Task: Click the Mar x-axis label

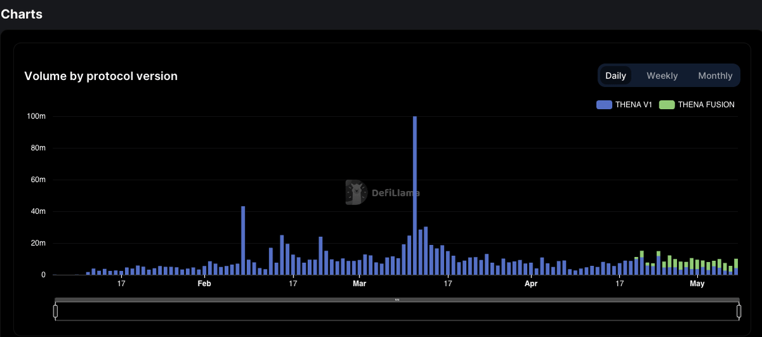Action: [359, 284]
